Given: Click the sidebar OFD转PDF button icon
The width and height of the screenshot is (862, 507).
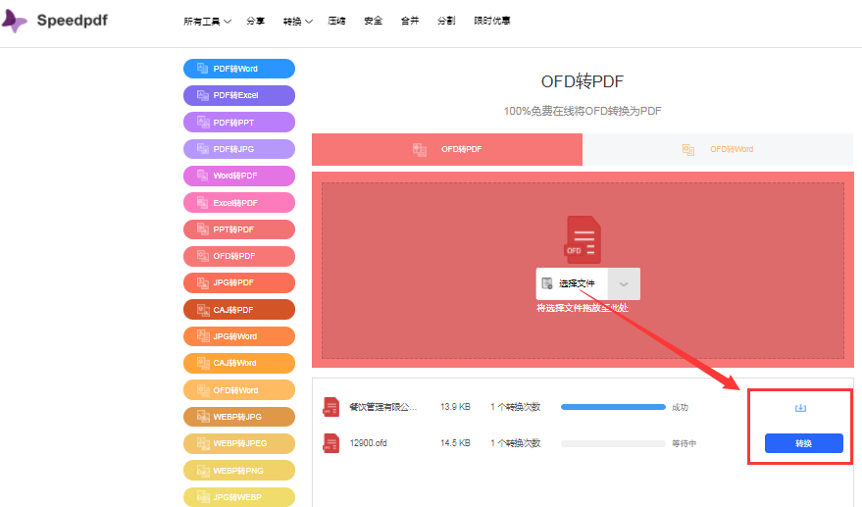Looking at the screenshot, I should [x=203, y=256].
